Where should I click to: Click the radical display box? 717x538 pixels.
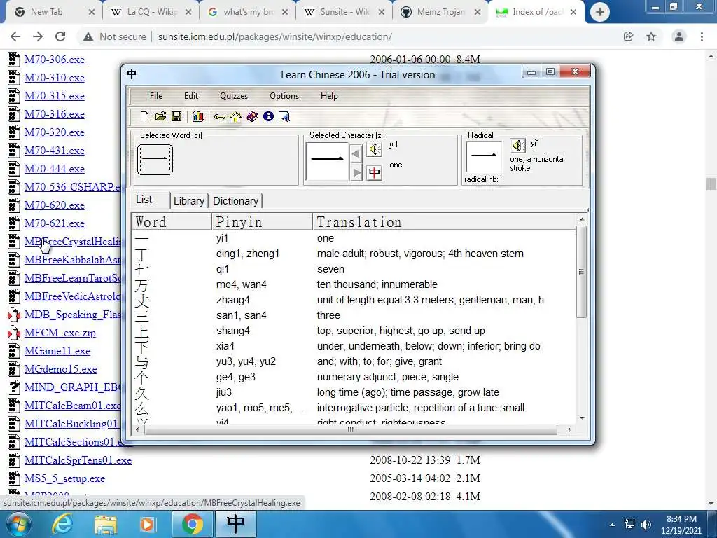484,156
